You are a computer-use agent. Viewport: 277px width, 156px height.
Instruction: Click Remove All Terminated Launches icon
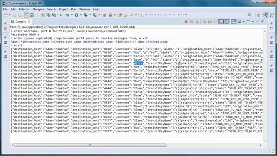(x=197, y=22)
